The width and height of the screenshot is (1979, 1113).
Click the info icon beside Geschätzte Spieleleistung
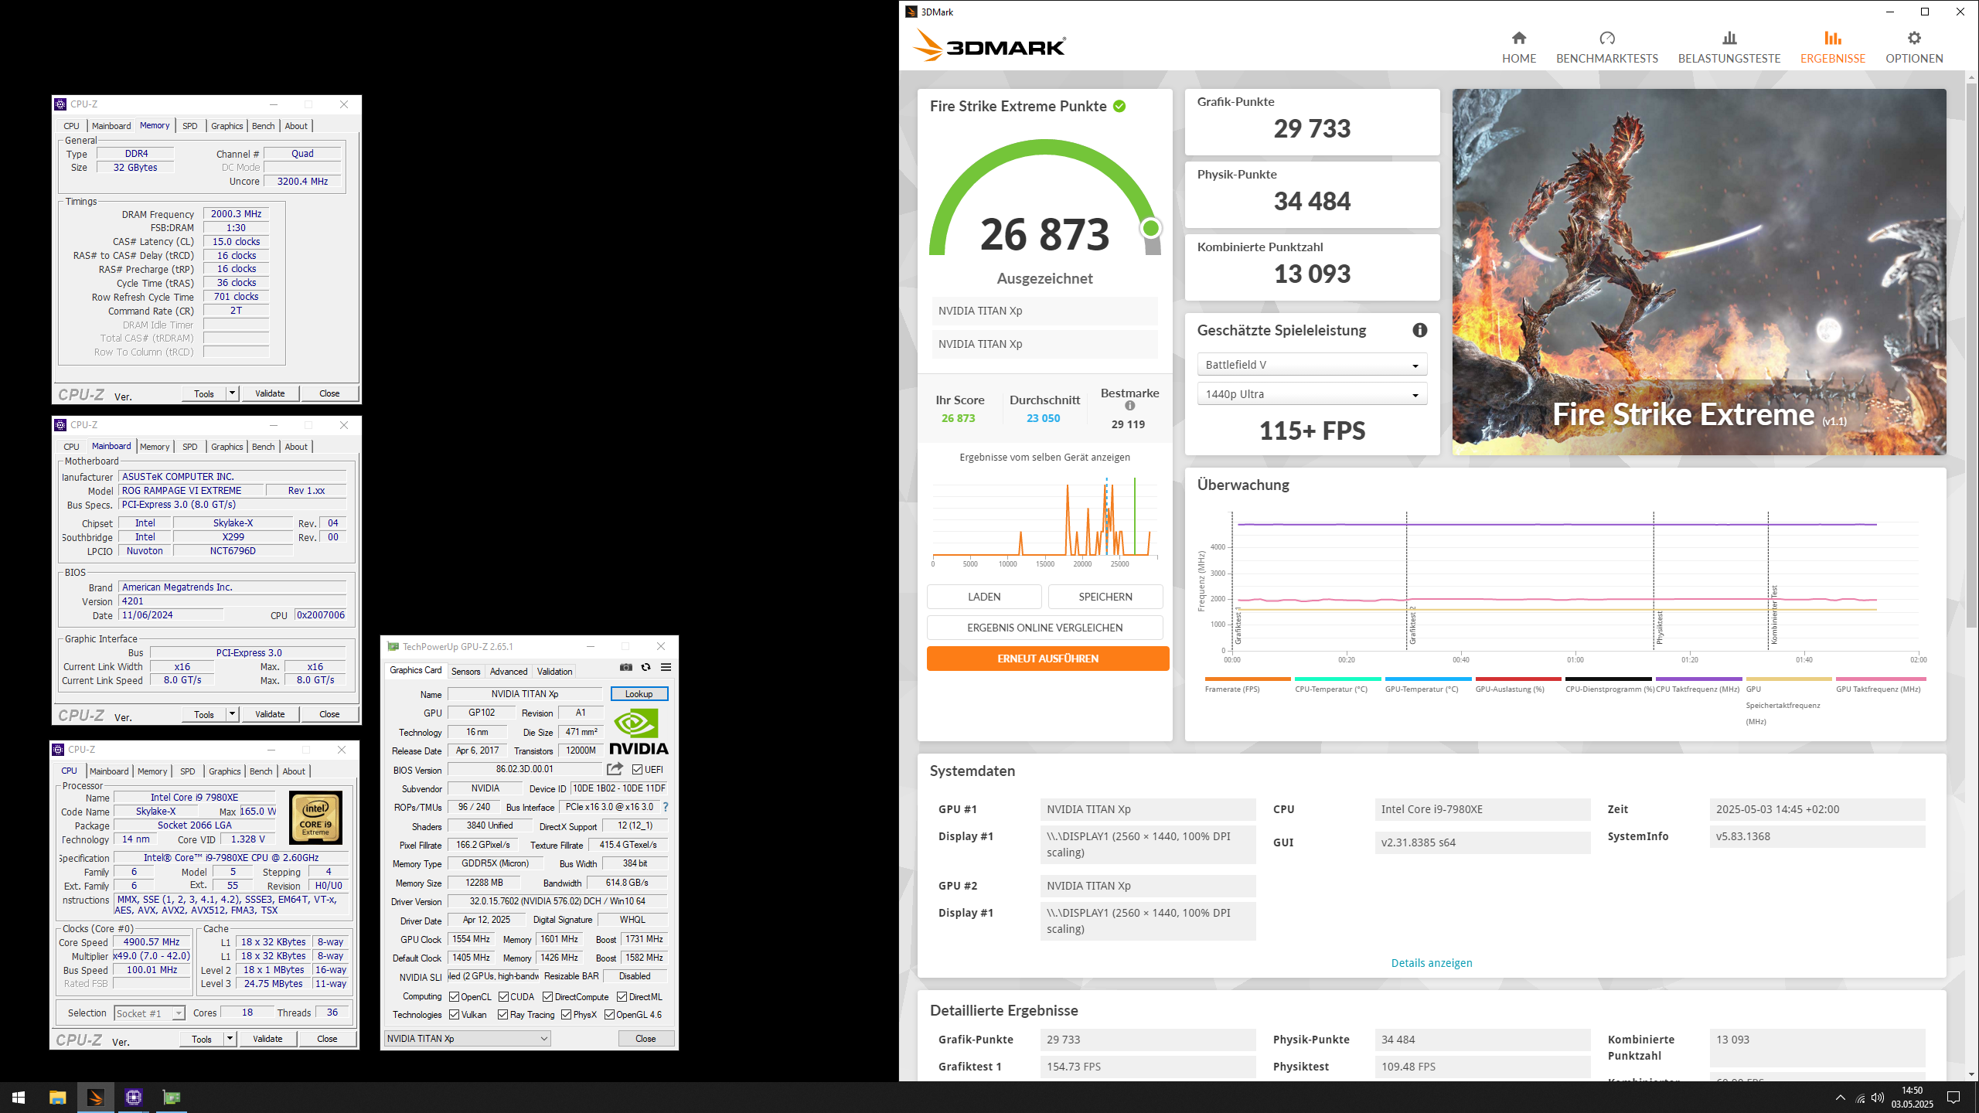1420,330
